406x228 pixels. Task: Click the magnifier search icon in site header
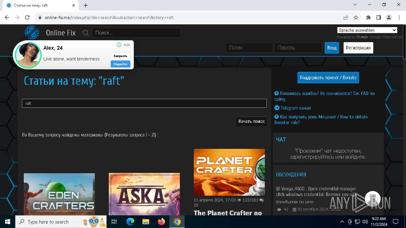85,33
